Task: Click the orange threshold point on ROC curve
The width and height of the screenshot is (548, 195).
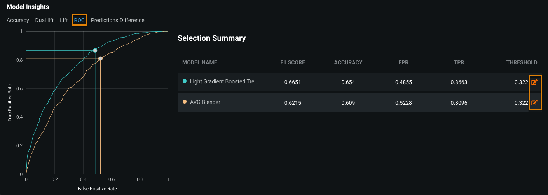Action: [100, 59]
